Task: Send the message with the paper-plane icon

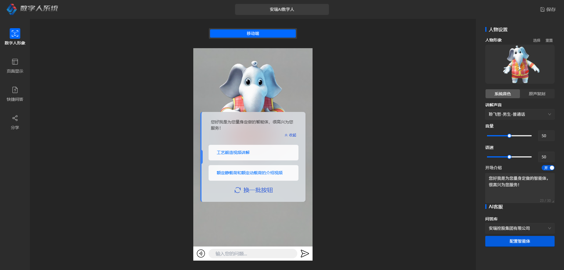Action: 305,253
